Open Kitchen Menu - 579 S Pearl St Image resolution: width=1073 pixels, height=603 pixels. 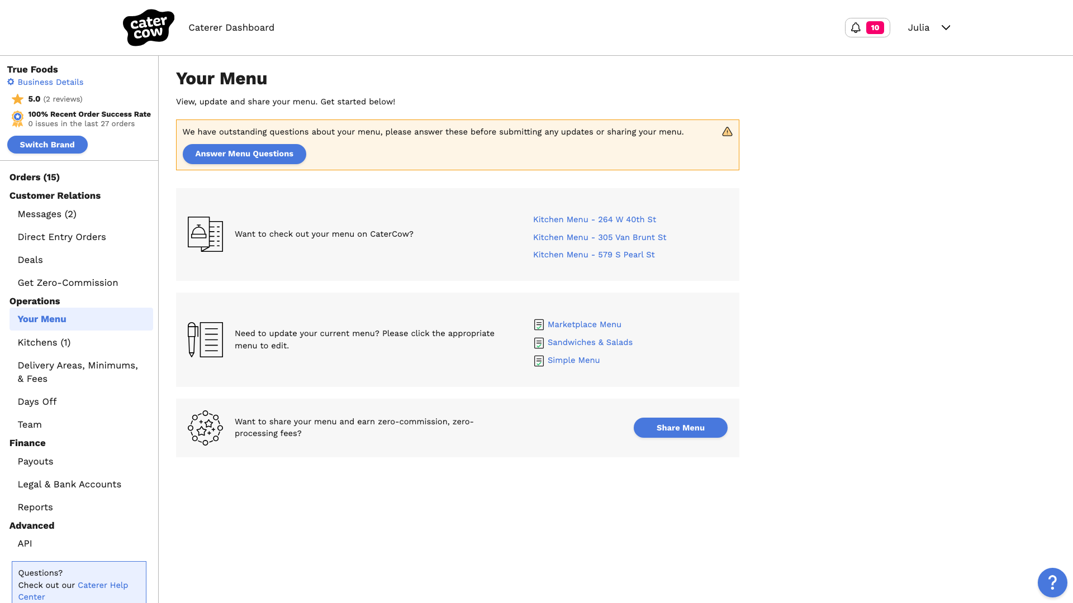(594, 255)
